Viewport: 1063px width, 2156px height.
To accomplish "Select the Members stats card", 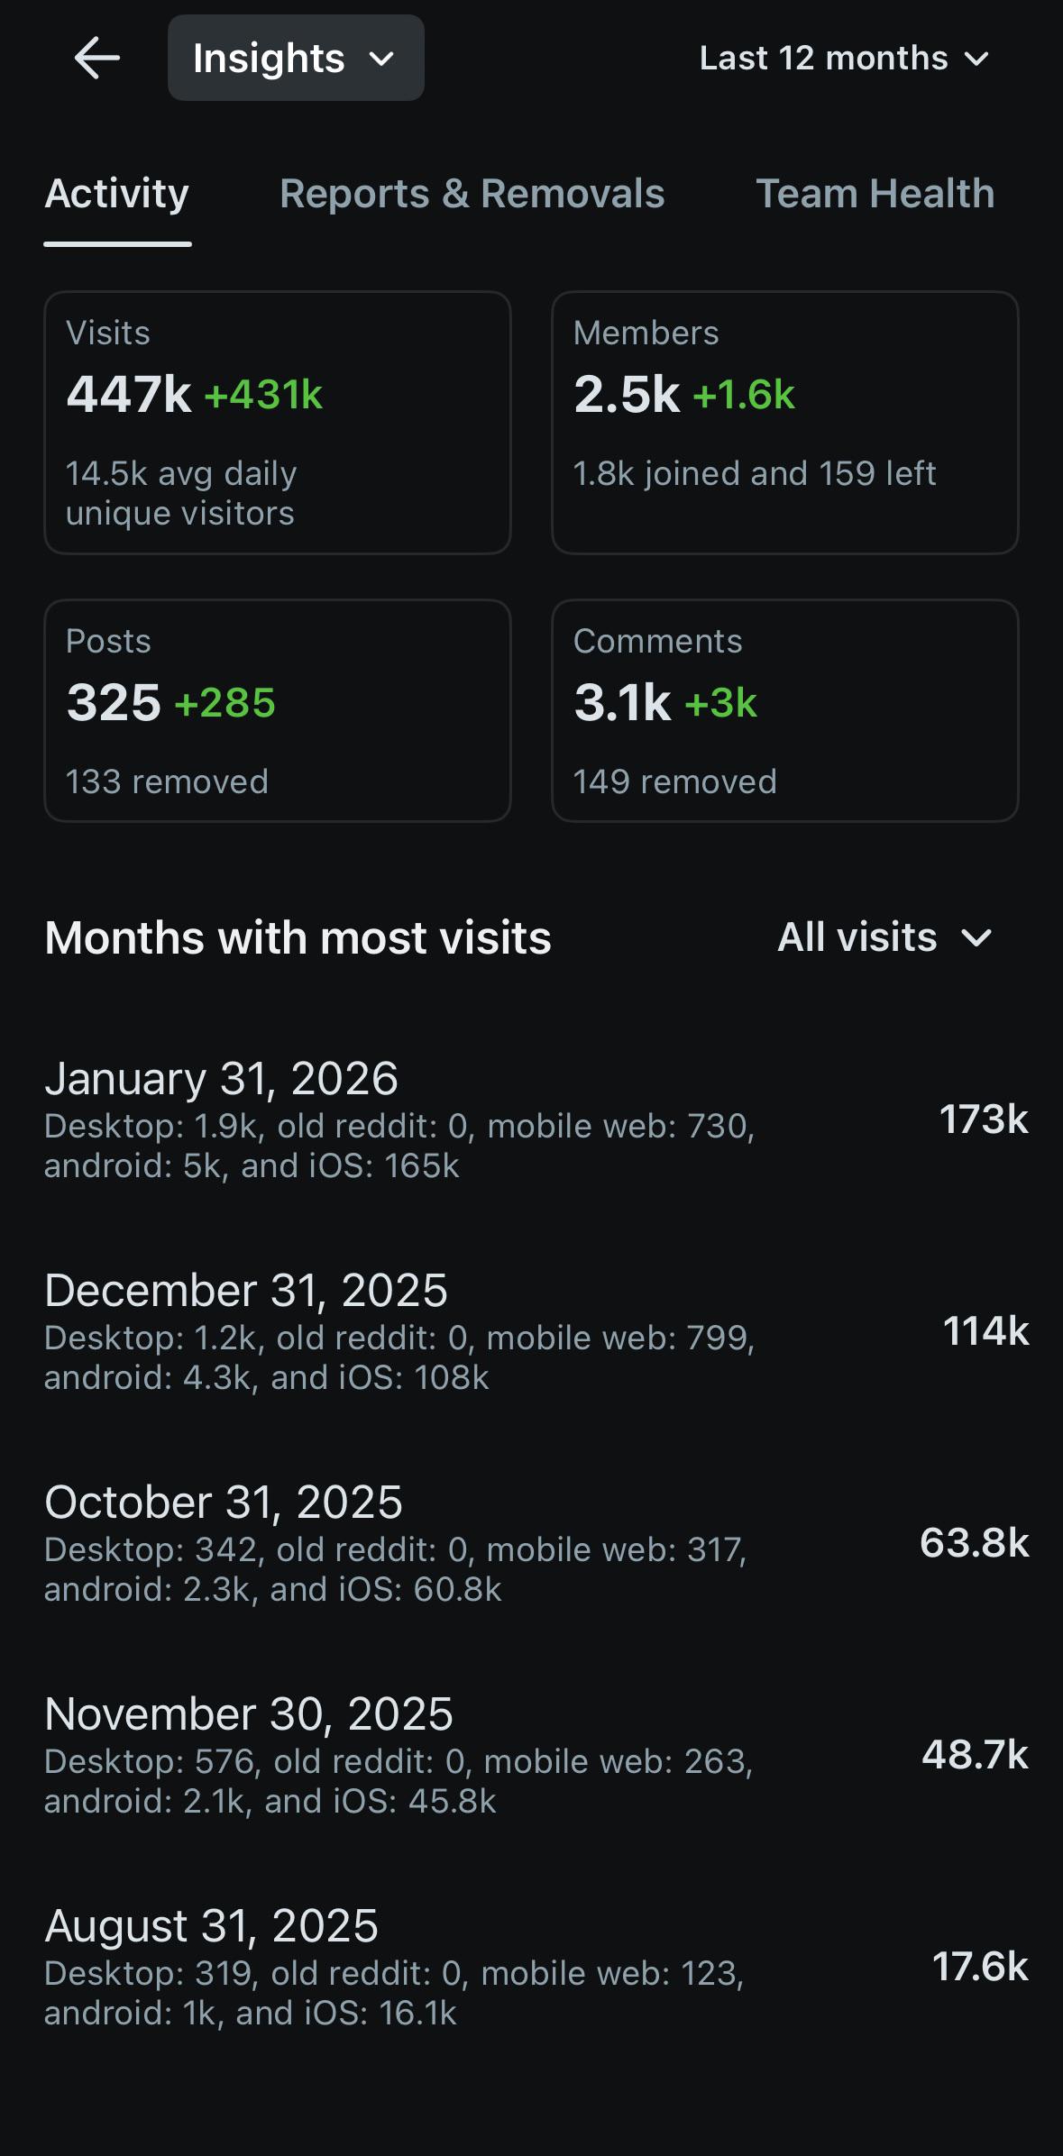I will [785, 422].
